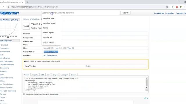Viewport: 186px width, 104px height.
Task: Select the Ivy tab
Action: (x=48, y=75)
